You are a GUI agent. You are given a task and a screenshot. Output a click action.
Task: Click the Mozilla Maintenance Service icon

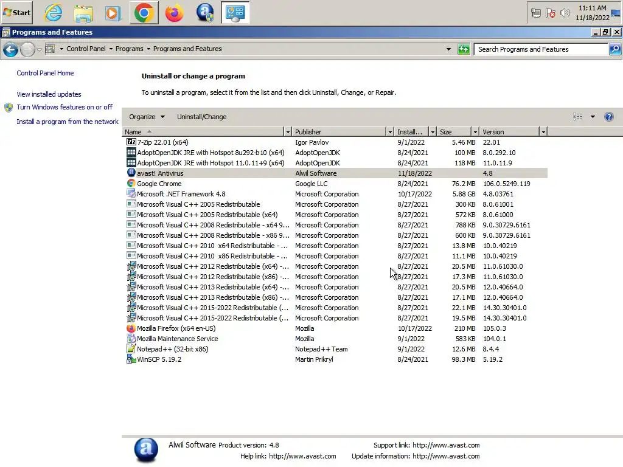(131, 338)
